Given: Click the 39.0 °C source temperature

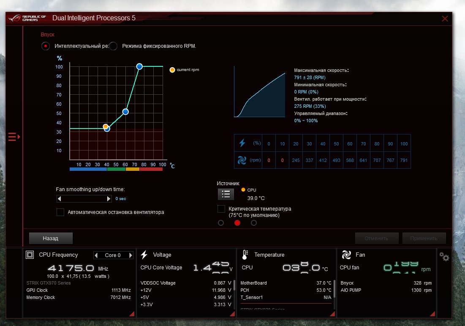Looking at the screenshot, I should [x=256, y=198].
